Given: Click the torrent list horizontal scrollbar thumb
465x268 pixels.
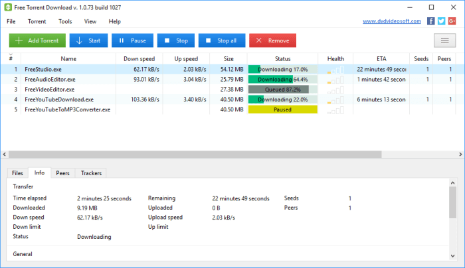Looking at the screenshot, I should (x=195, y=155).
